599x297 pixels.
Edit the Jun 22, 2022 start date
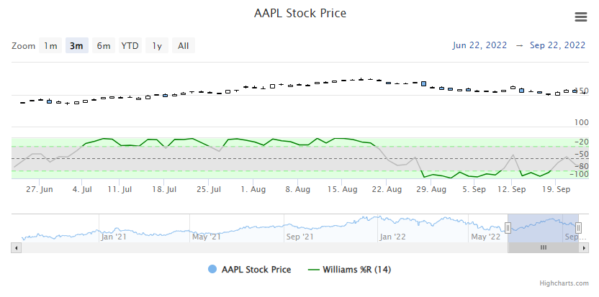point(480,45)
